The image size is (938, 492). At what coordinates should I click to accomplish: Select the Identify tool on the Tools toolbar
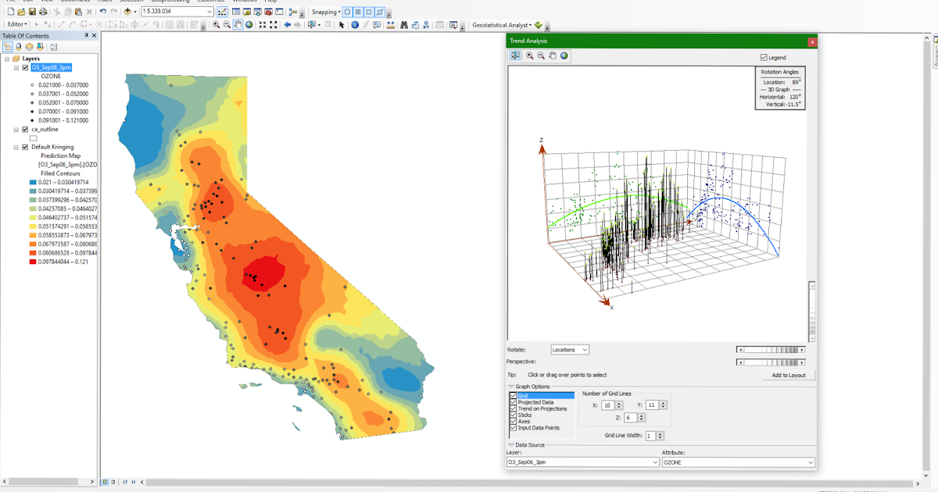click(x=356, y=24)
